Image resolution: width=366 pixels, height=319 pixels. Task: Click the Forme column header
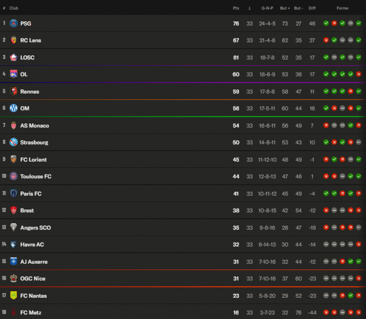click(343, 8)
